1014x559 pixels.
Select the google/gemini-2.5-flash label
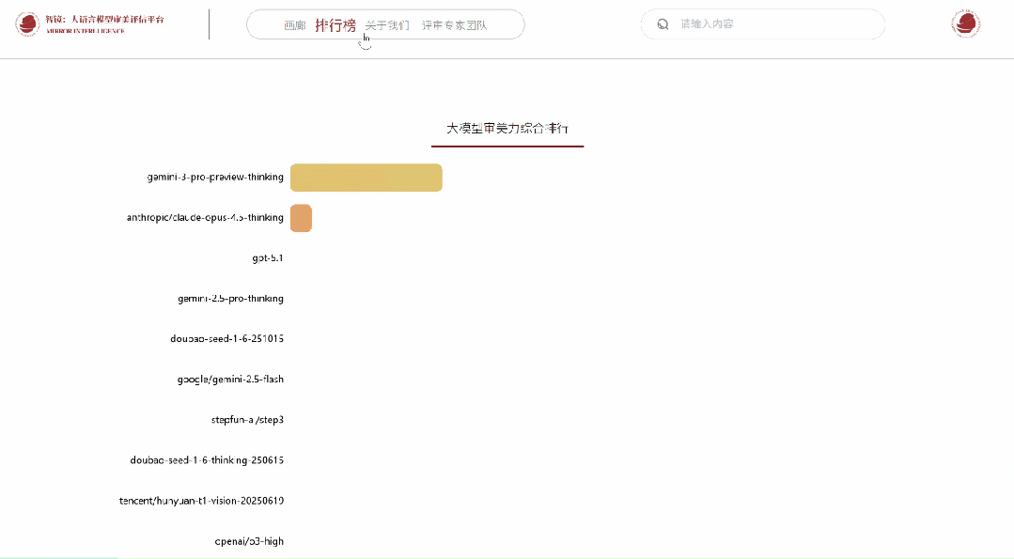coord(230,380)
